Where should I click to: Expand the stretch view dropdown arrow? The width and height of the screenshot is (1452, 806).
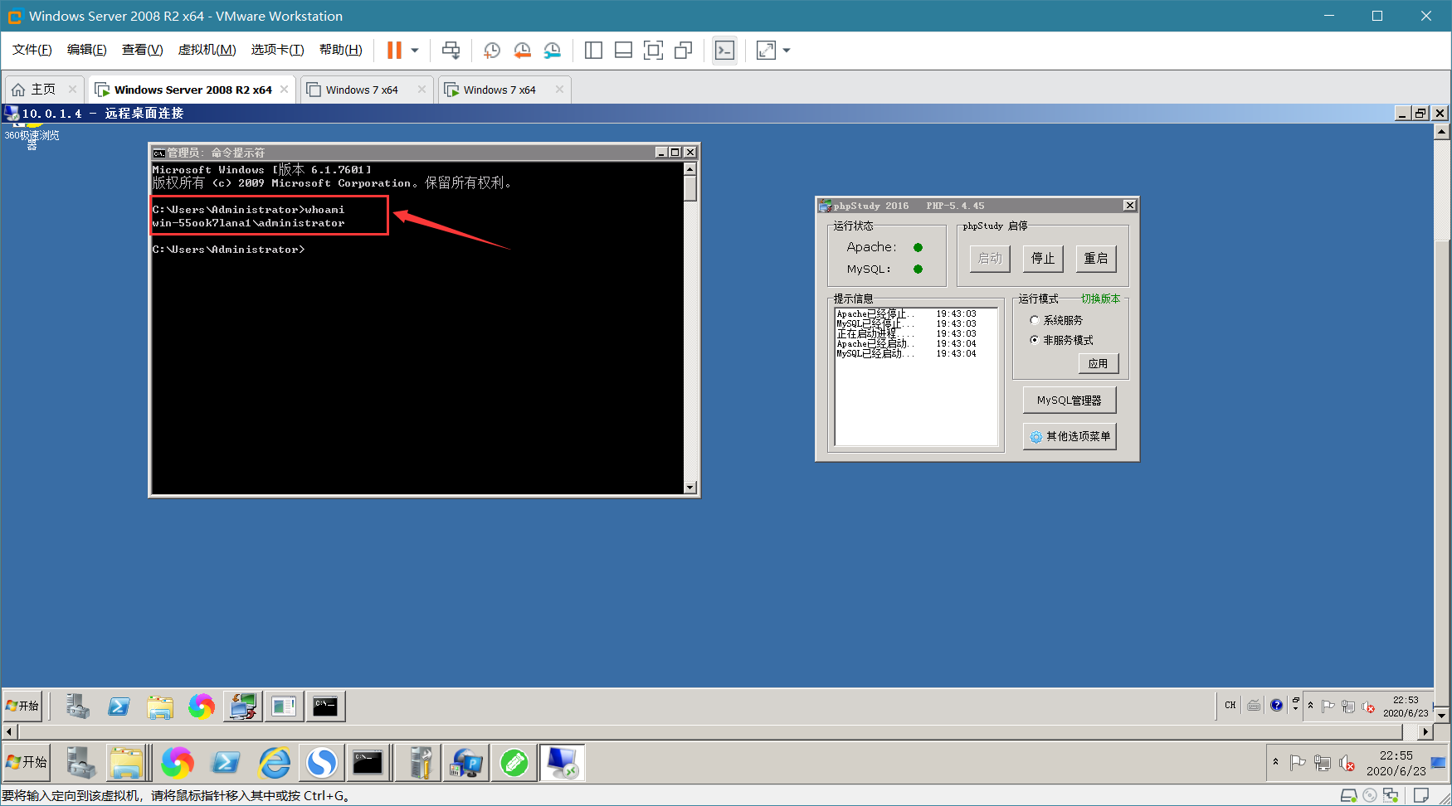pyautogui.click(x=787, y=51)
